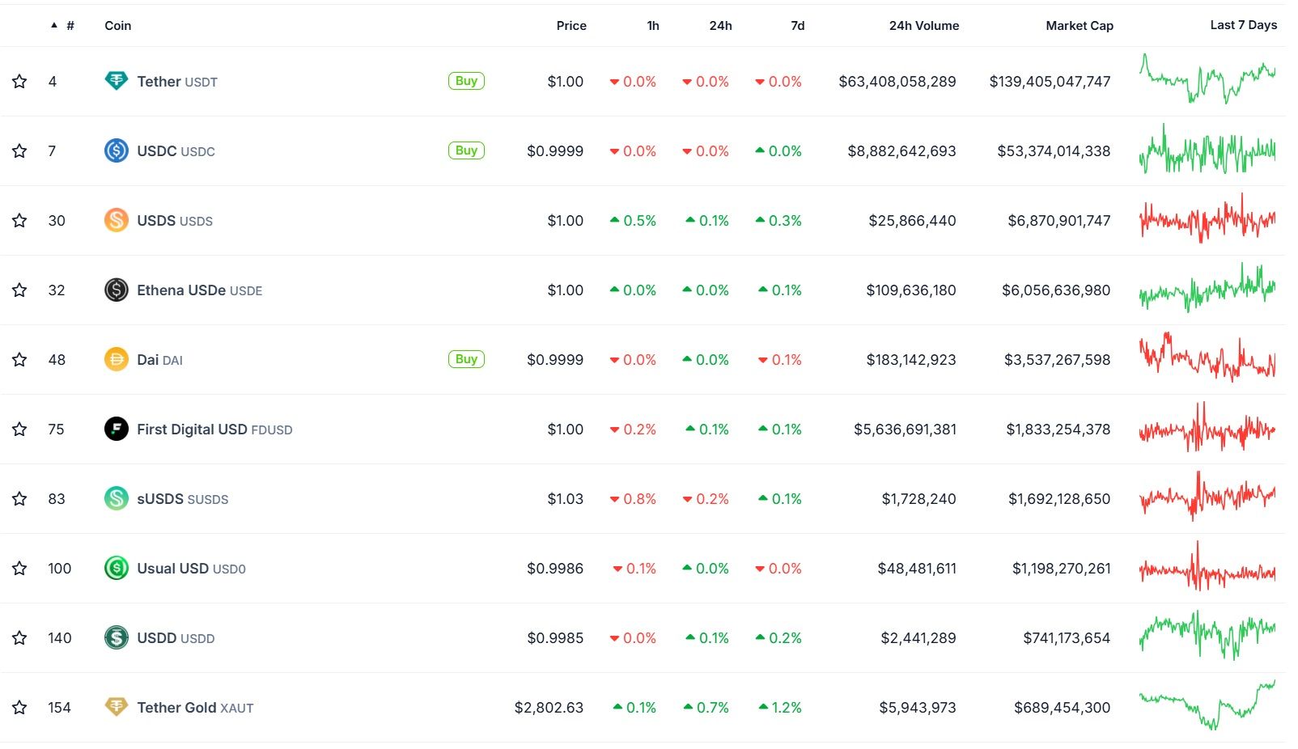The width and height of the screenshot is (1298, 749).
Task: Sort table by Coin column header
Action: [117, 25]
